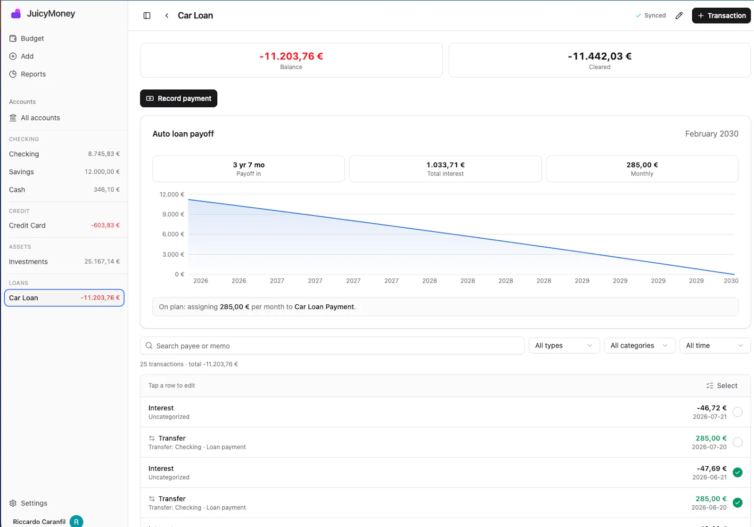Go back with the left chevron
The height and width of the screenshot is (527, 754).
pos(167,16)
